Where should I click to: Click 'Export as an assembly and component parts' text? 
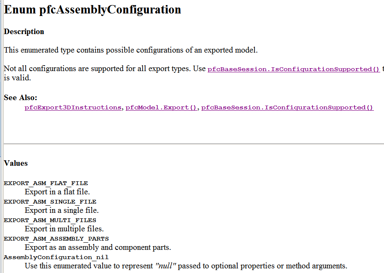tap(98, 247)
